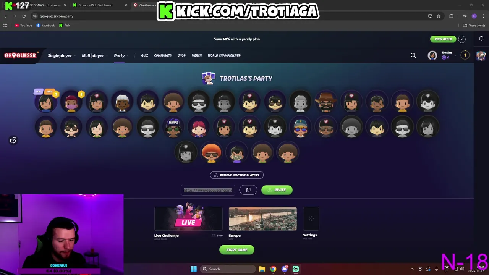Show hidden system tray icons
This screenshot has height=275, width=489.
tap(412, 269)
